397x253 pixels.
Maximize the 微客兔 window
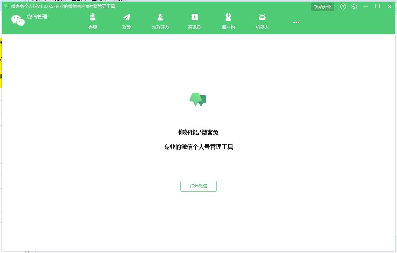click(x=378, y=7)
